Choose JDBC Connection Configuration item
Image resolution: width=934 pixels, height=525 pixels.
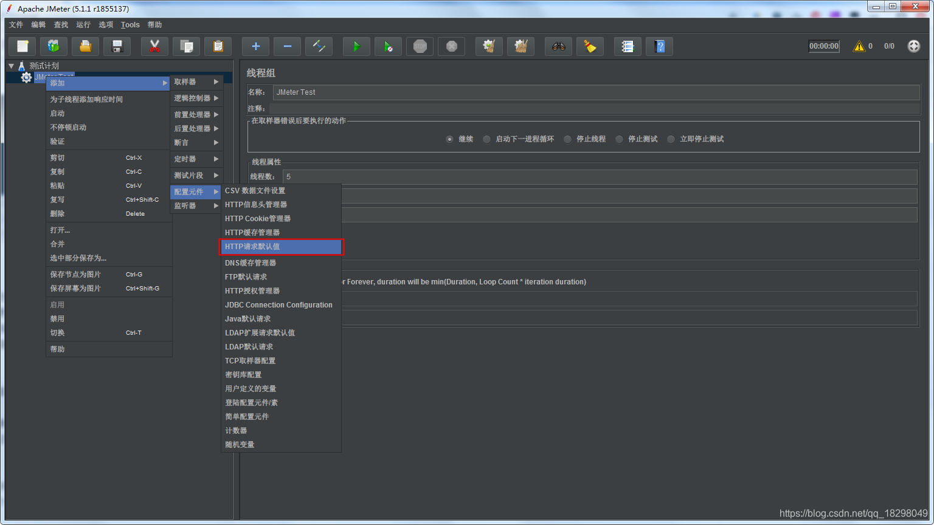pos(281,305)
